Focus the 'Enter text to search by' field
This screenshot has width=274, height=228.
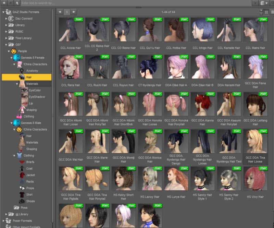tap(136, 3)
